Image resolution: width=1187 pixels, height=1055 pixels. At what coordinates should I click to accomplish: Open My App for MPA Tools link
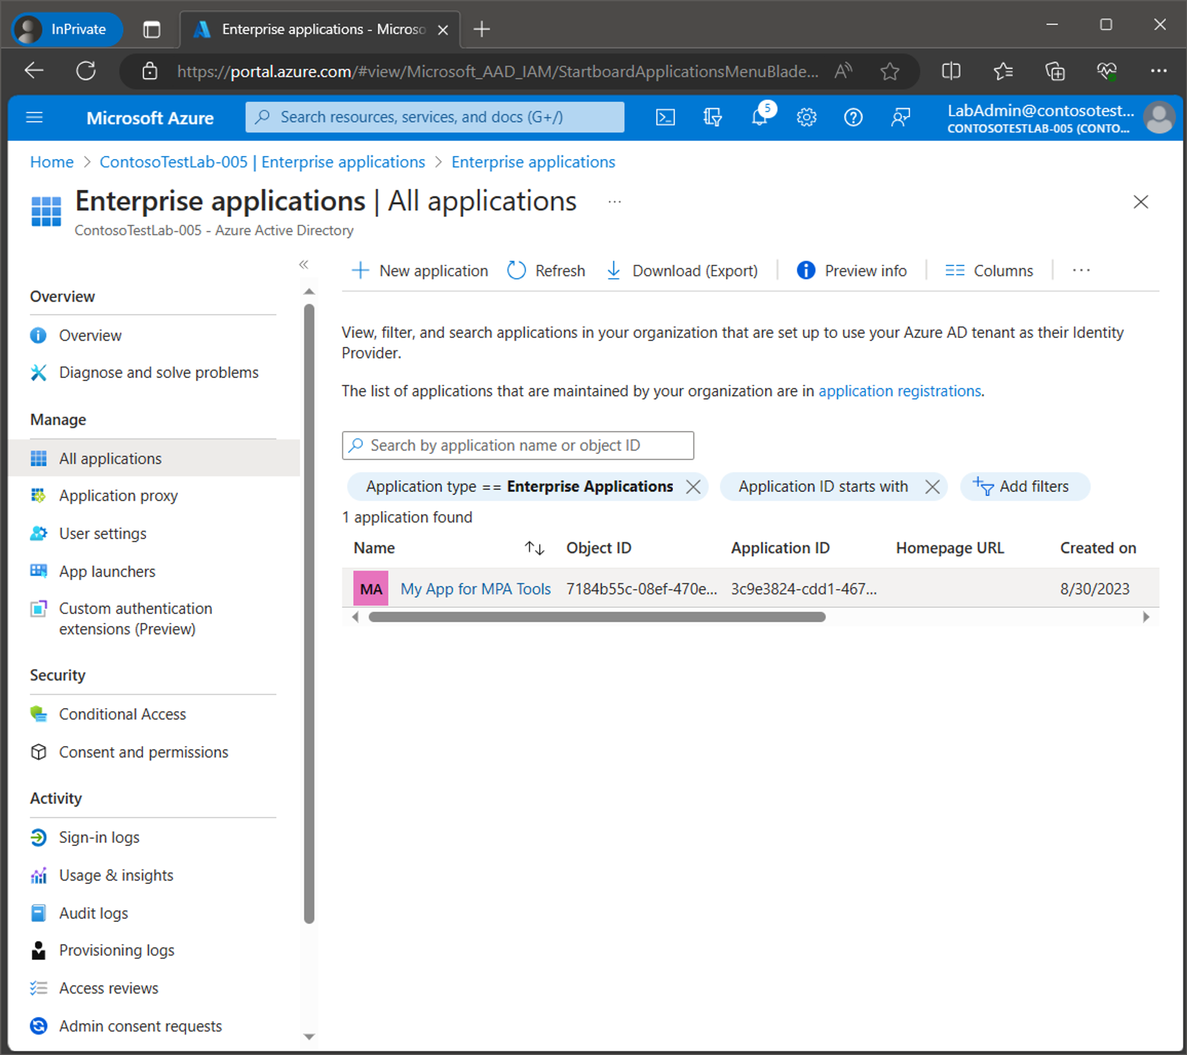click(476, 589)
